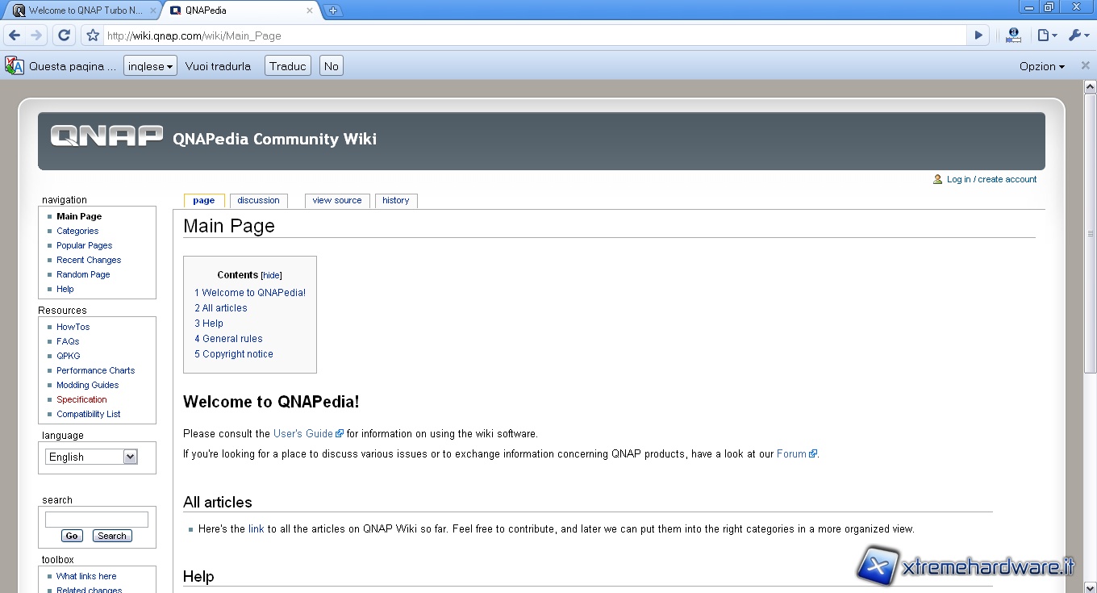
Task: Hide the Contents table
Action: (x=271, y=276)
